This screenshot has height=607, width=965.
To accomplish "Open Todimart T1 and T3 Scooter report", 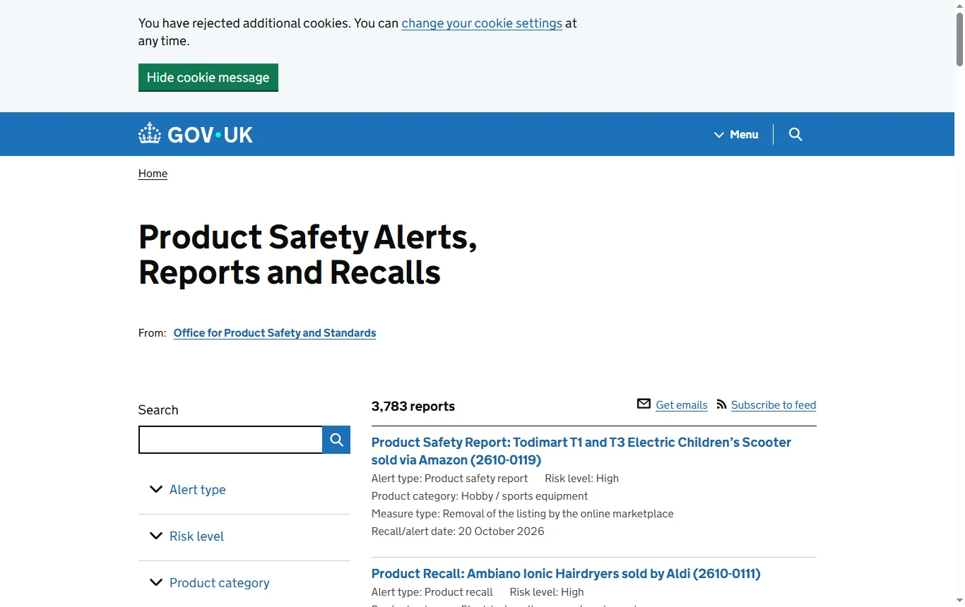I will [581, 451].
